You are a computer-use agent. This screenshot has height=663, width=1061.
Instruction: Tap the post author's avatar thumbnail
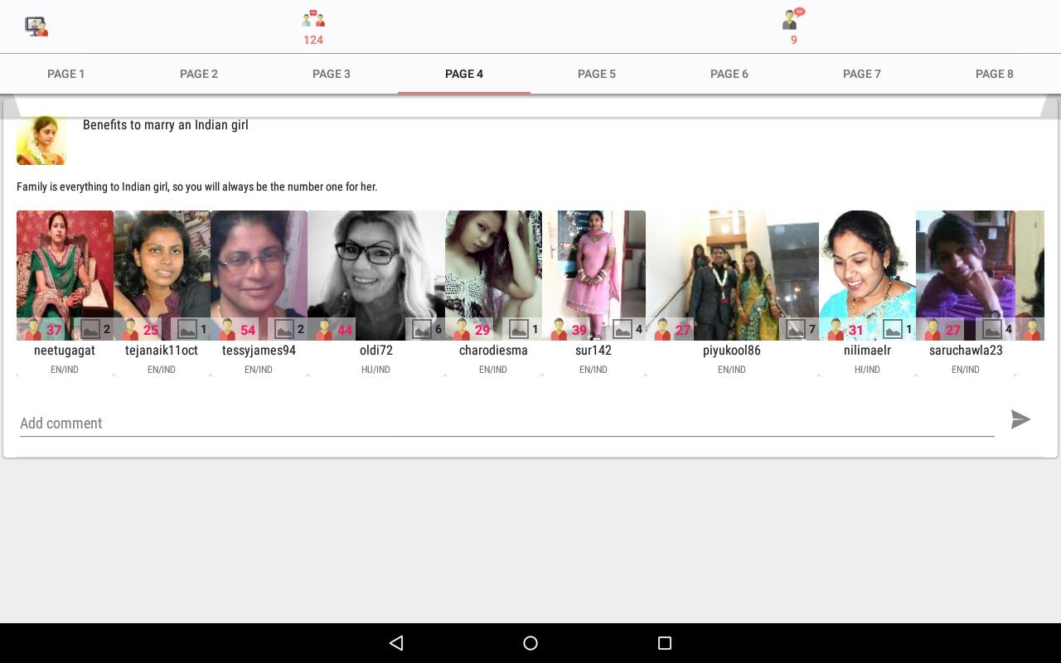pyautogui.click(x=41, y=141)
